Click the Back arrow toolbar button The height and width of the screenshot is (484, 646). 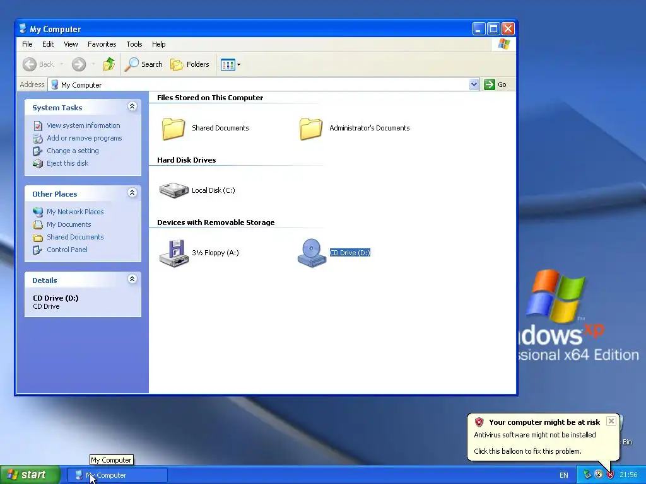coord(38,64)
